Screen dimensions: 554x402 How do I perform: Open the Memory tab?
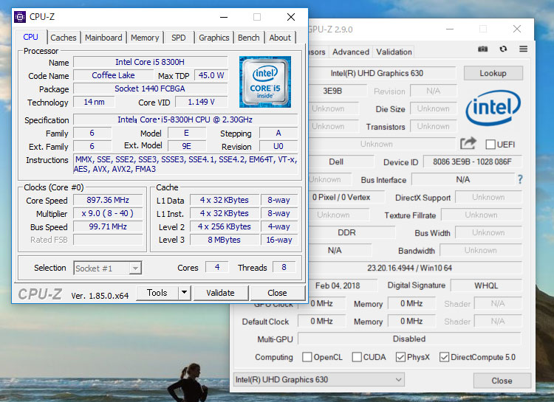(x=145, y=38)
